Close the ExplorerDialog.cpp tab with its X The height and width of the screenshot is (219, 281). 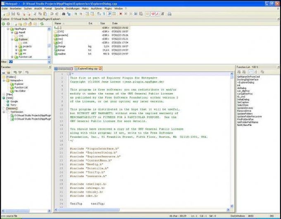point(100,68)
